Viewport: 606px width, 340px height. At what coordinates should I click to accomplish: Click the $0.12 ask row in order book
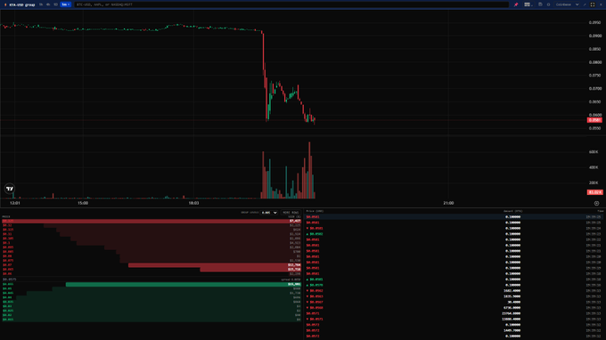[x=151, y=225]
